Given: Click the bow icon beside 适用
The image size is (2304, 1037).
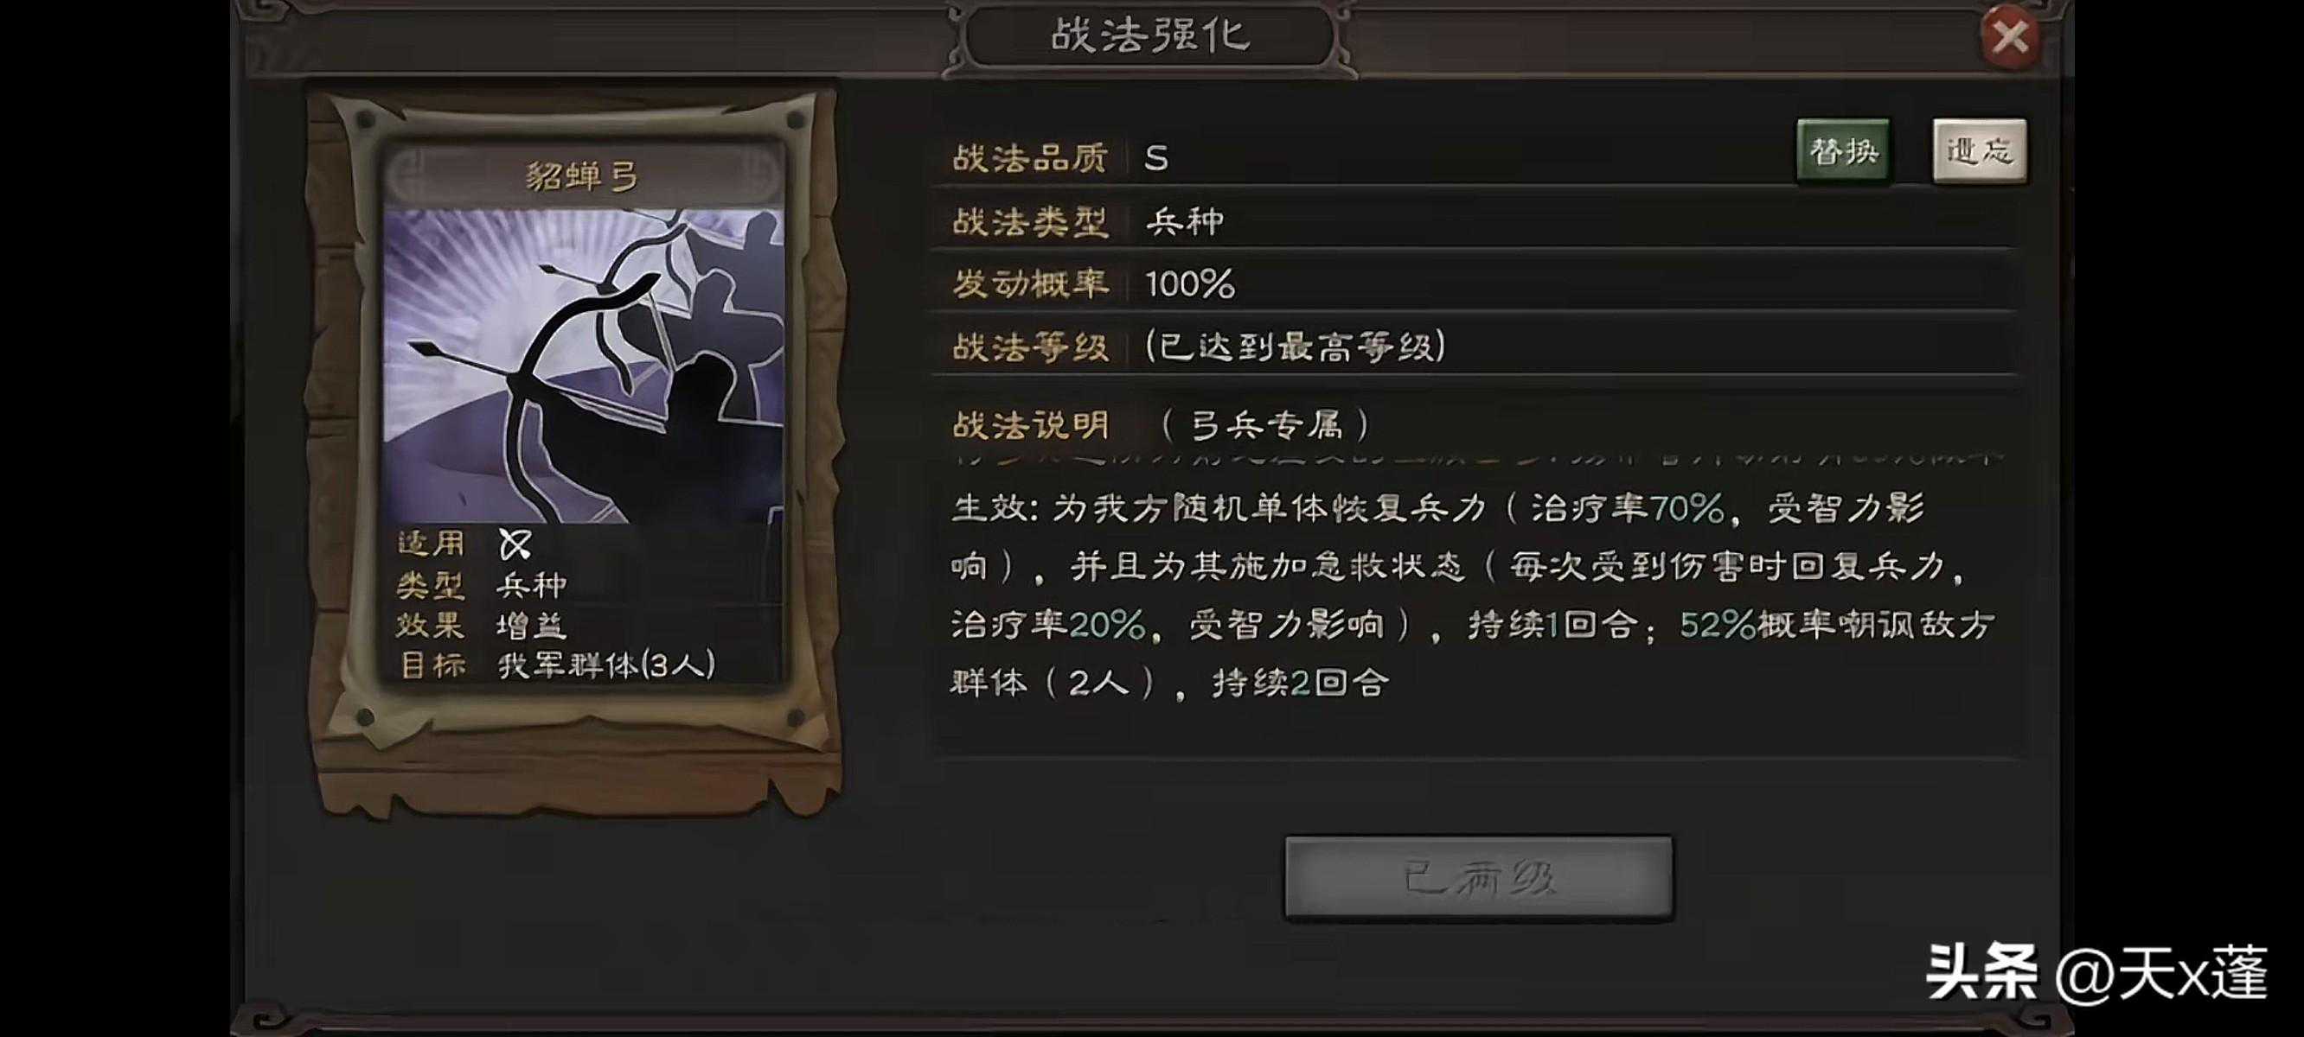Looking at the screenshot, I should pos(515,544).
